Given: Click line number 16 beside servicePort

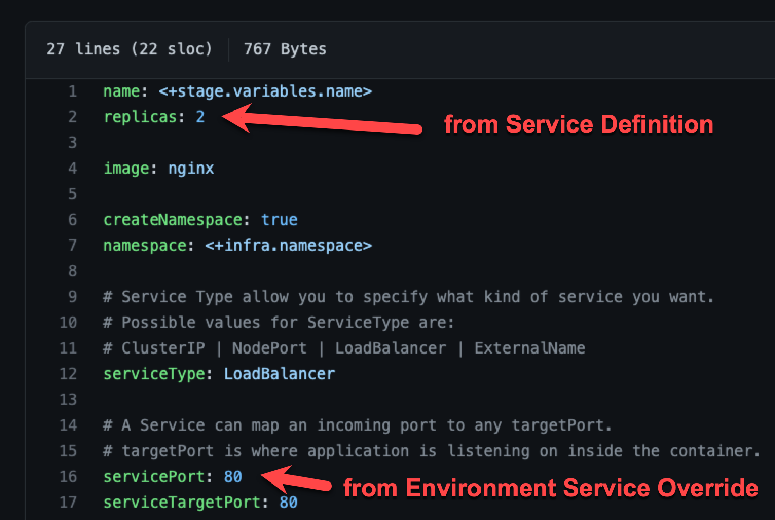Looking at the screenshot, I should 68,477.
